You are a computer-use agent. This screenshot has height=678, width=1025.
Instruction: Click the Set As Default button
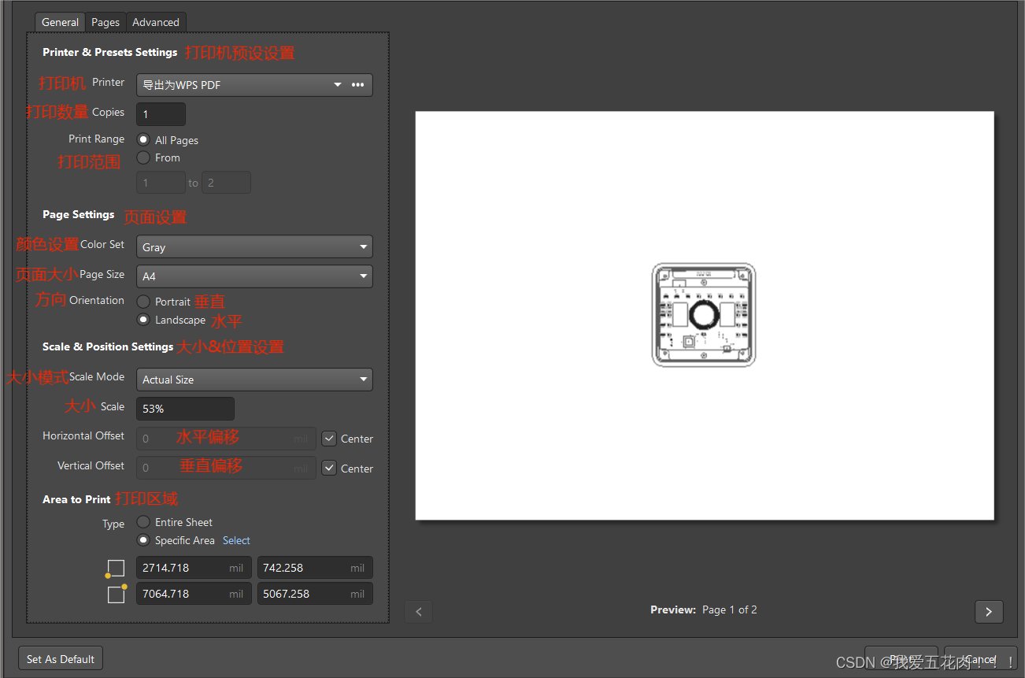tap(61, 659)
